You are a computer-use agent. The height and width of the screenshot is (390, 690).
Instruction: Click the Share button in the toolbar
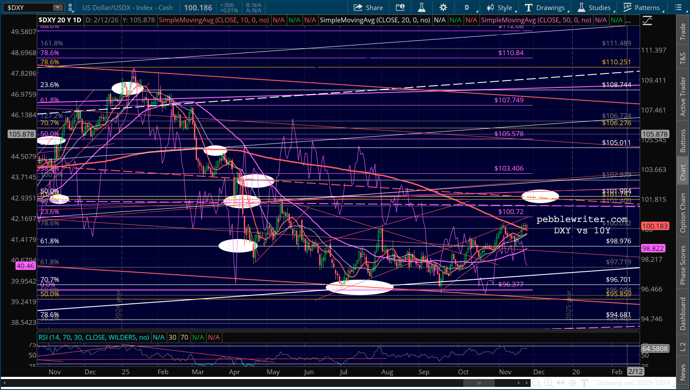click(x=368, y=7)
